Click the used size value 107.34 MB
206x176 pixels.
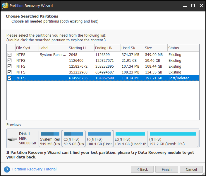pyautogui.click(x=131, y=66)
